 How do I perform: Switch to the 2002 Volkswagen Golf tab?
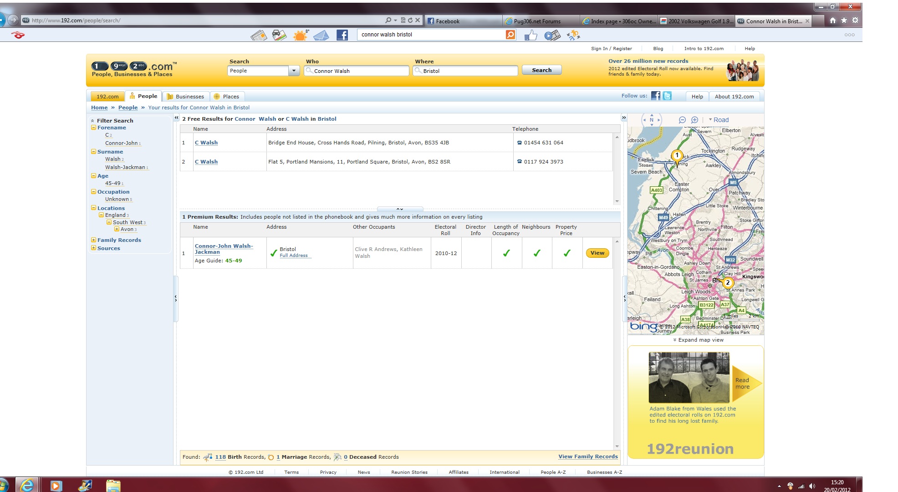tap(697, 21)
